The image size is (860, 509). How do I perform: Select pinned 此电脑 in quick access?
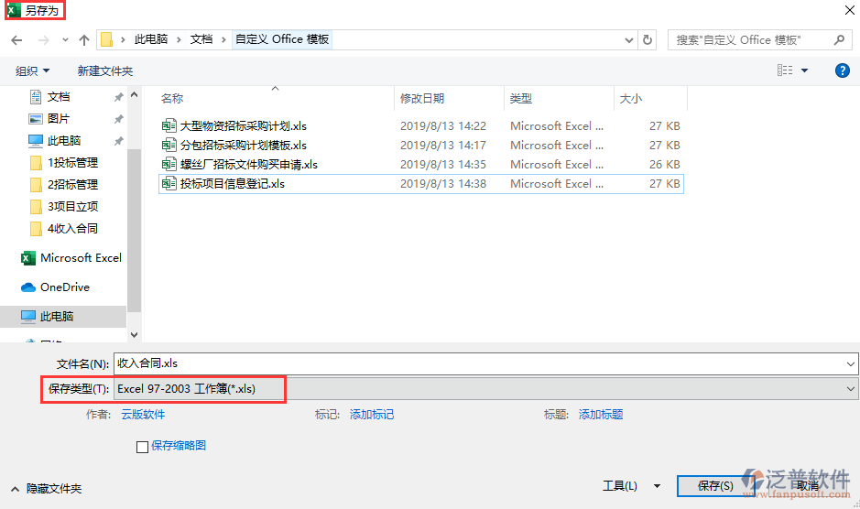coord(63,141)
